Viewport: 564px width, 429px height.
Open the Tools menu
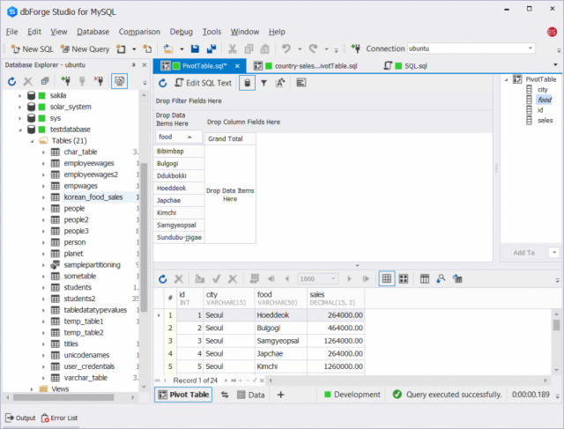211,32
